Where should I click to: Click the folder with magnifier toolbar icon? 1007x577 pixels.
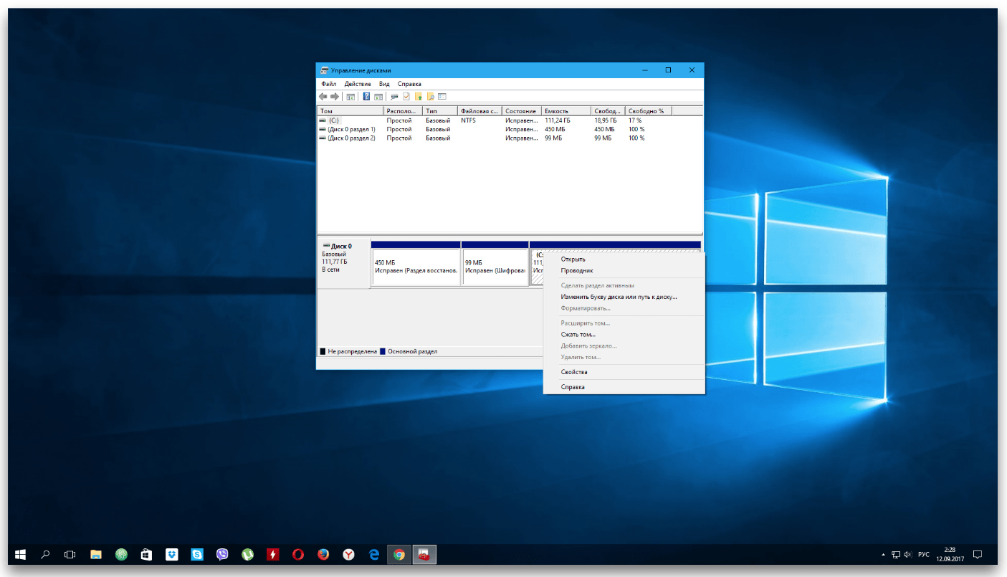click(430, 97)
